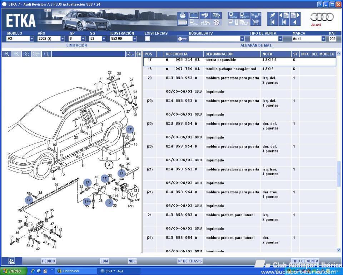Click the KAT 209 field

(332, 39)
